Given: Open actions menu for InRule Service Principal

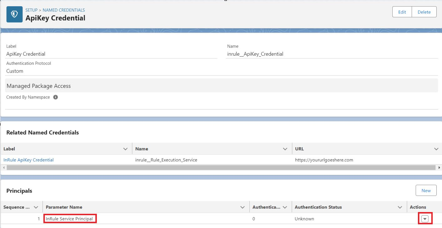Looking at the screenshot, I should coord(425,219).
